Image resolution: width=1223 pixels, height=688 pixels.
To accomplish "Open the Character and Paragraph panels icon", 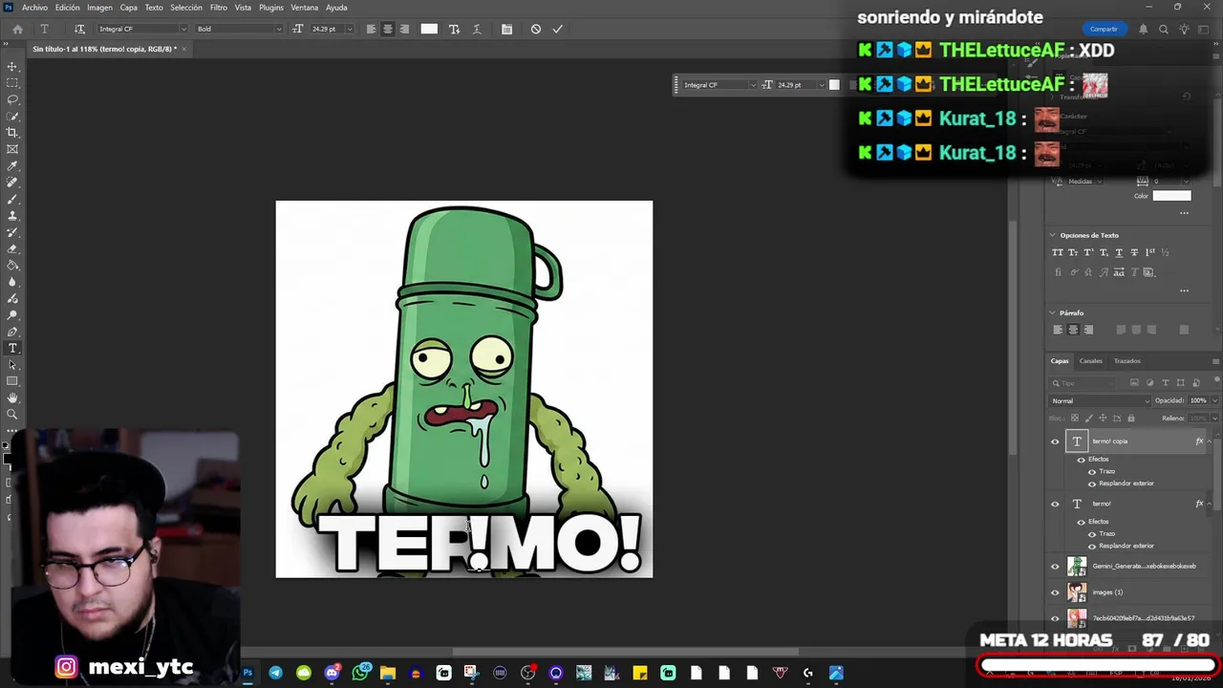I will (506, 29).
